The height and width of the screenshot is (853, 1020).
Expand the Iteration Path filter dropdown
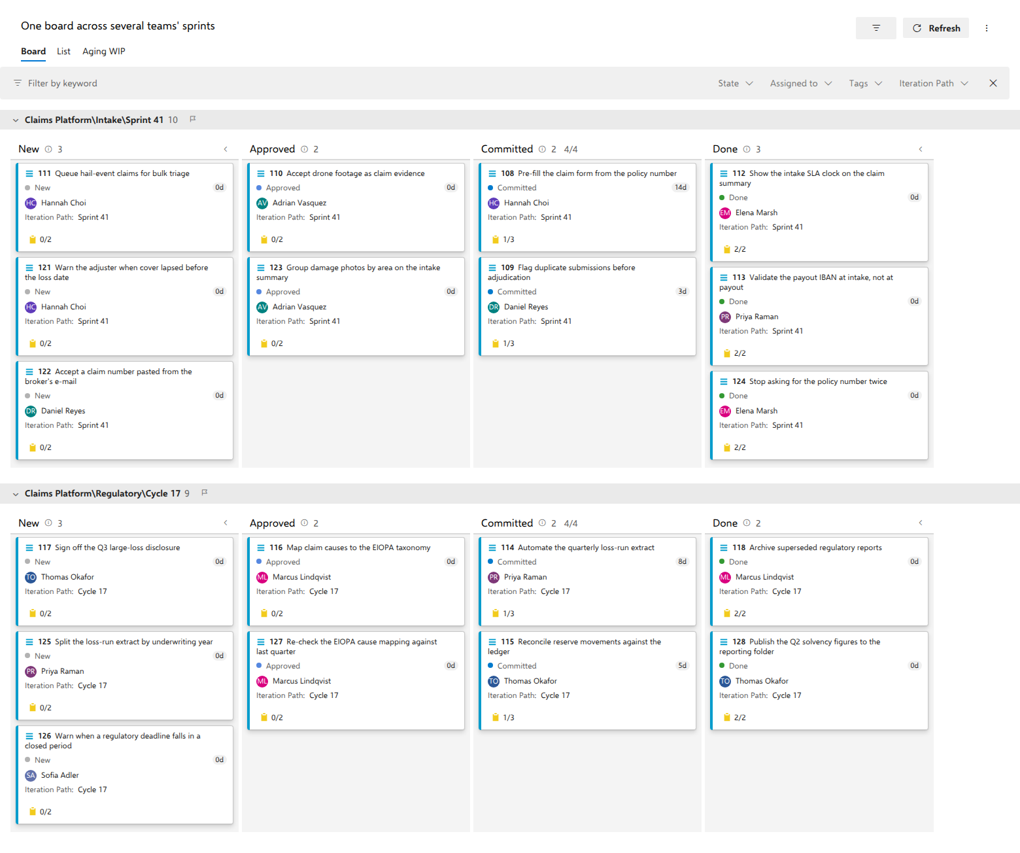(934, 83)
